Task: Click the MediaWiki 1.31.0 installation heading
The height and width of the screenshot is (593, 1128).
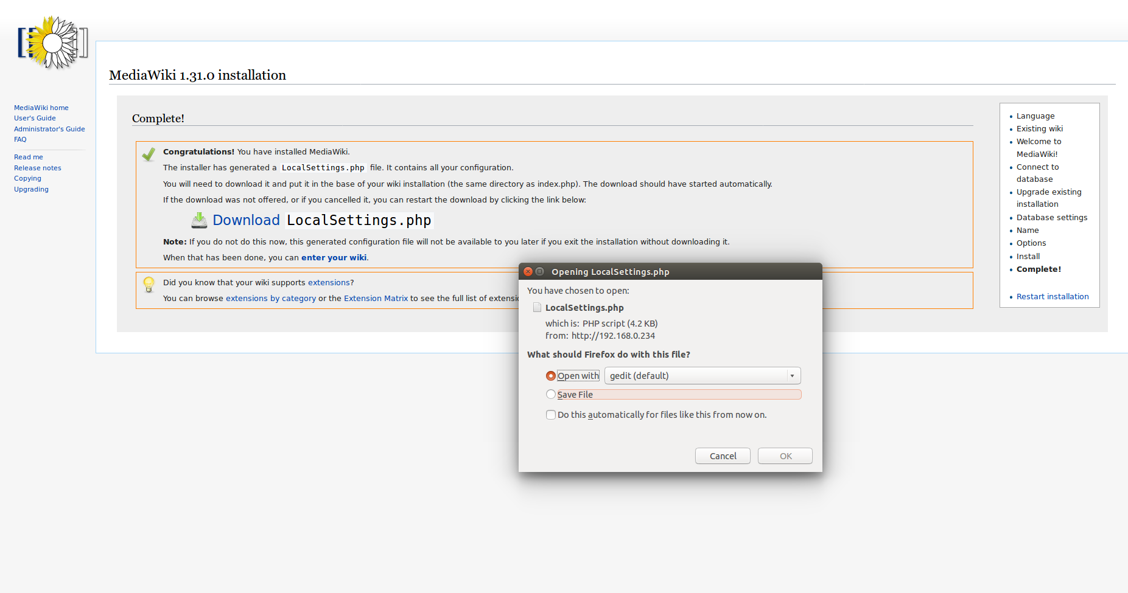Action: click(197, 75)
